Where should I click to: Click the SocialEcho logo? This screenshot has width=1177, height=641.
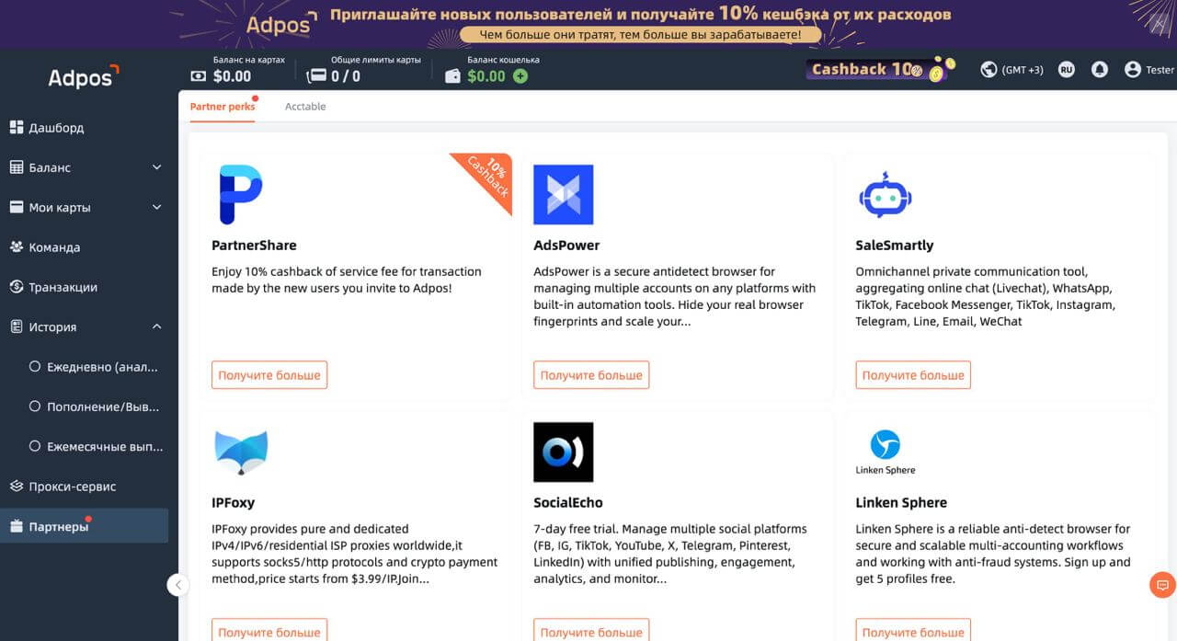coord(564,452)
